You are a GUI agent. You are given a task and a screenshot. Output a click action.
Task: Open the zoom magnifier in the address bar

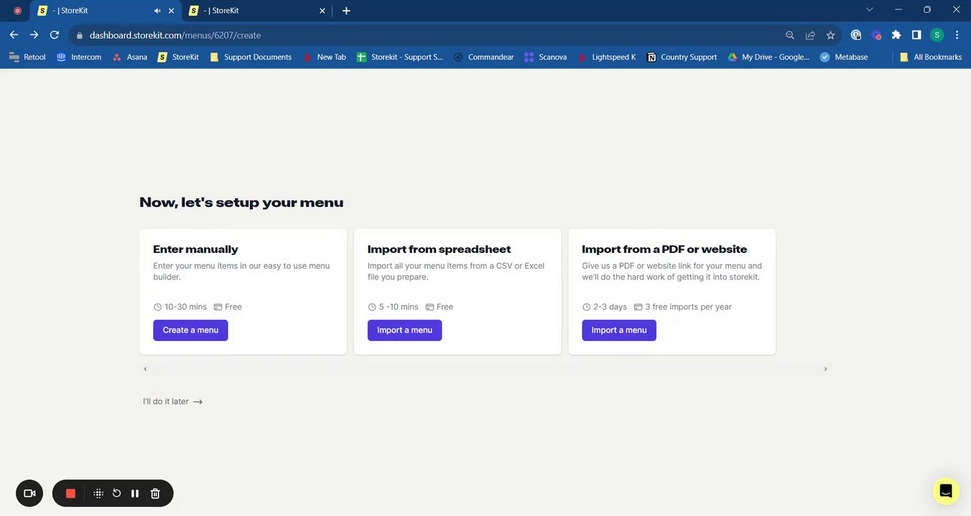790,35
